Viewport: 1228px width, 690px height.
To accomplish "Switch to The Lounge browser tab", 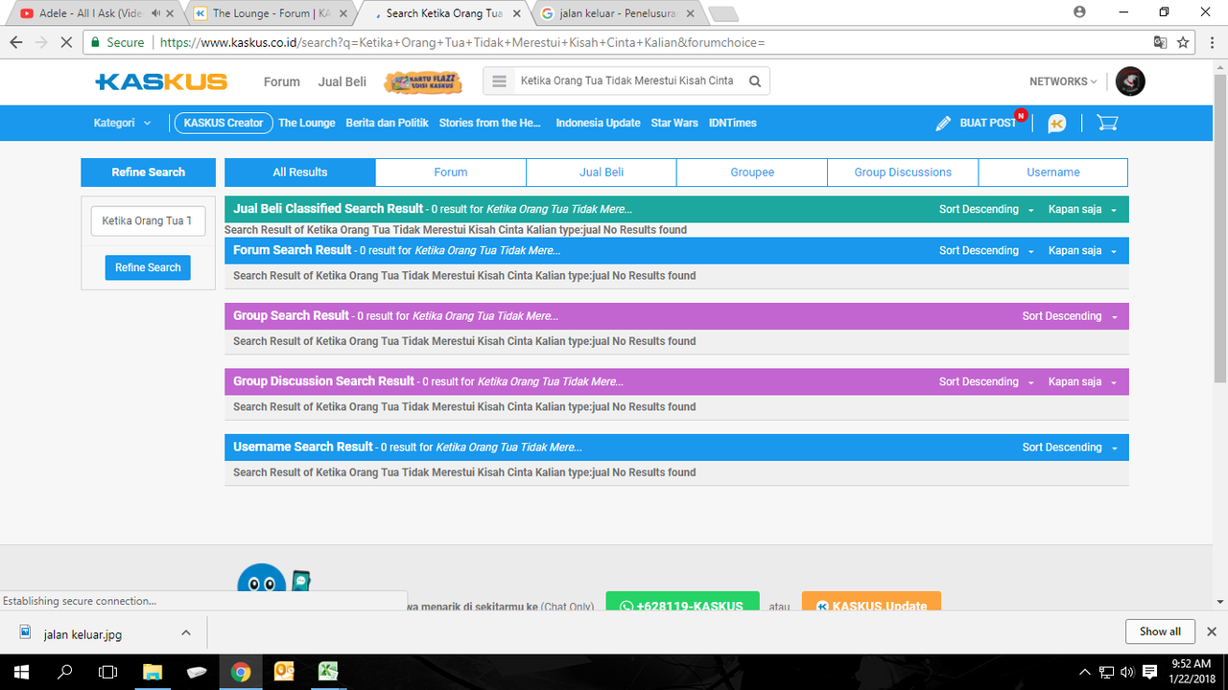I will pyautogui.click(x=272, y=13).
